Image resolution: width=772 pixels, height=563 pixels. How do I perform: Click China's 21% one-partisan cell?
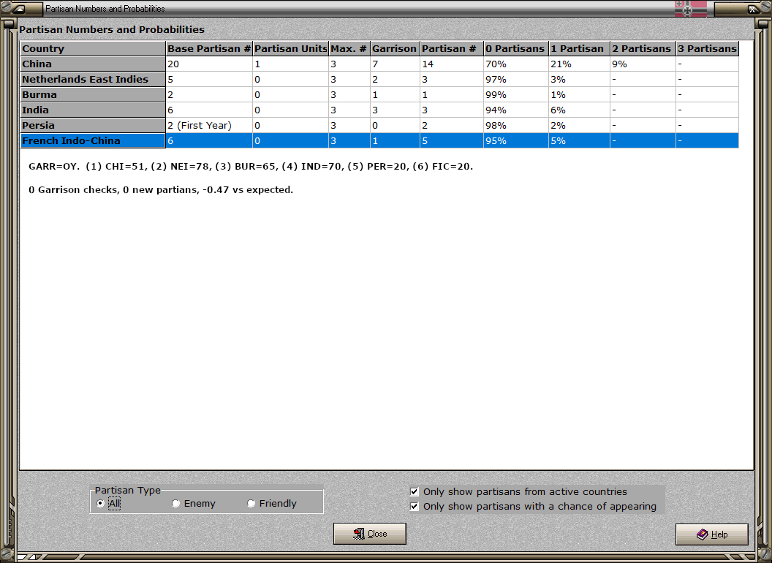580,64
